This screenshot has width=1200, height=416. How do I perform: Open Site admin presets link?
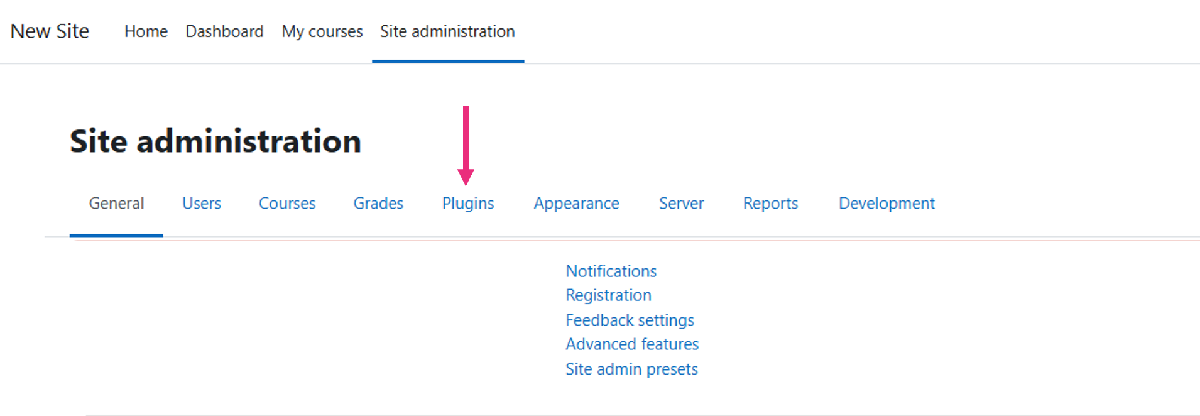[x=631, y=369]
